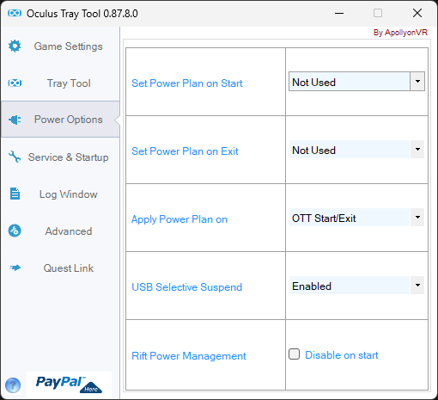This screenshot has height=400, width=438.
Task: Enable the Disable on start checkbox
Action: [x=294, y=354]
